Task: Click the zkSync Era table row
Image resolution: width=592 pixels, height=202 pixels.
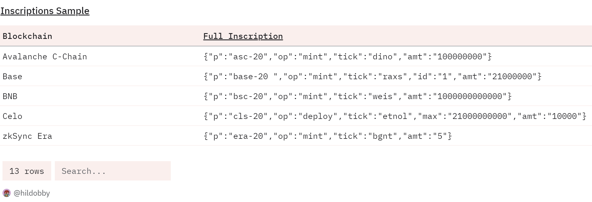Action: pyautogui.click(x=296, y=136)
